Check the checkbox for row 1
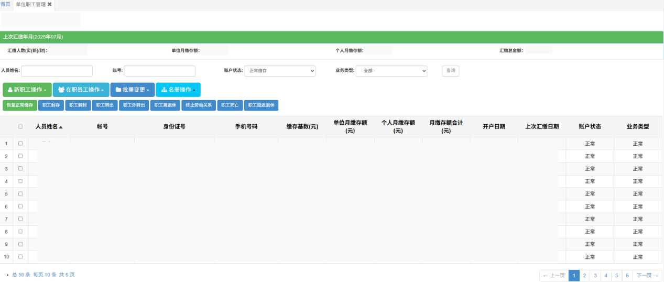This screenshot has width=664, height=282. [20, 143]
